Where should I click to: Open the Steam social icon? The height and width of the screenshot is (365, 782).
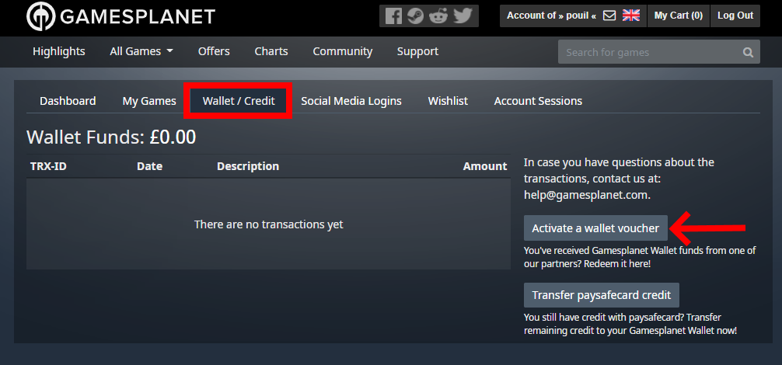coord(416,16)
